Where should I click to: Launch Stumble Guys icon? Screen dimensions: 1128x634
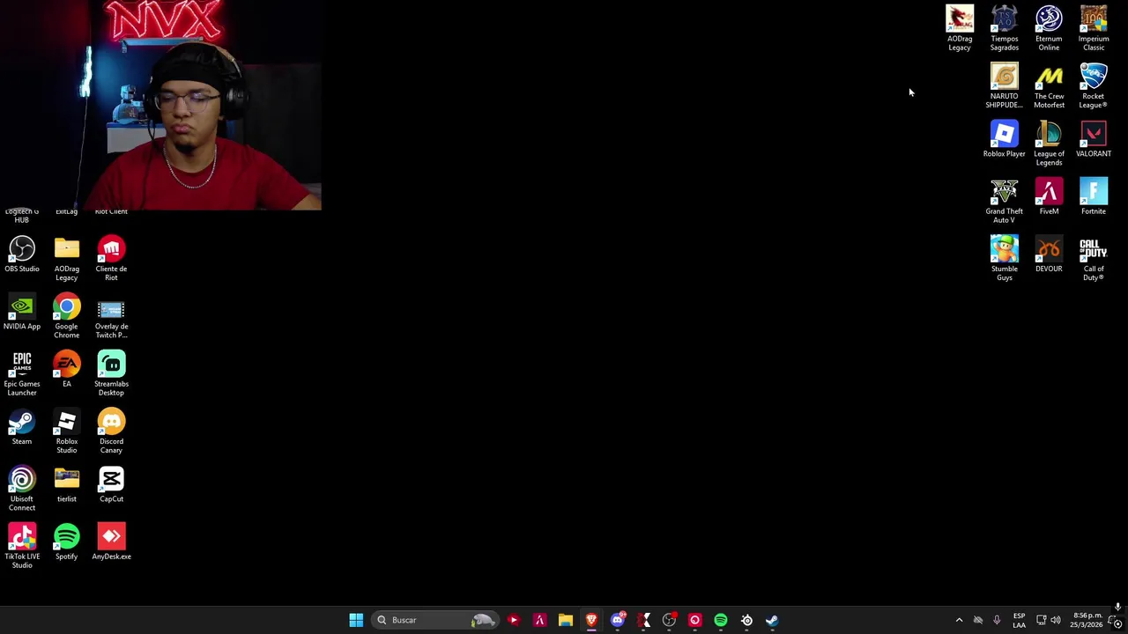(x=1004, y=258)
